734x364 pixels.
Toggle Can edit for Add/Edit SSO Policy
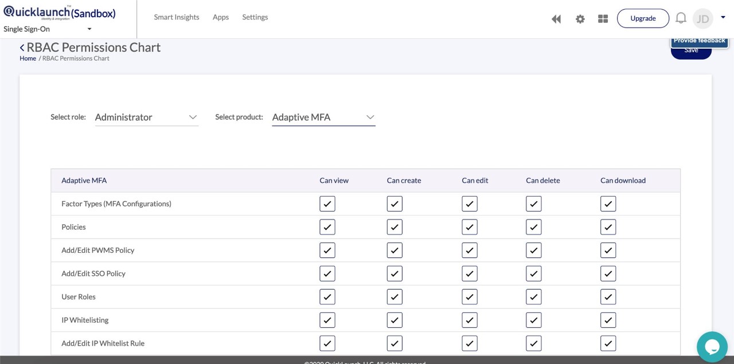coord(470,273)
